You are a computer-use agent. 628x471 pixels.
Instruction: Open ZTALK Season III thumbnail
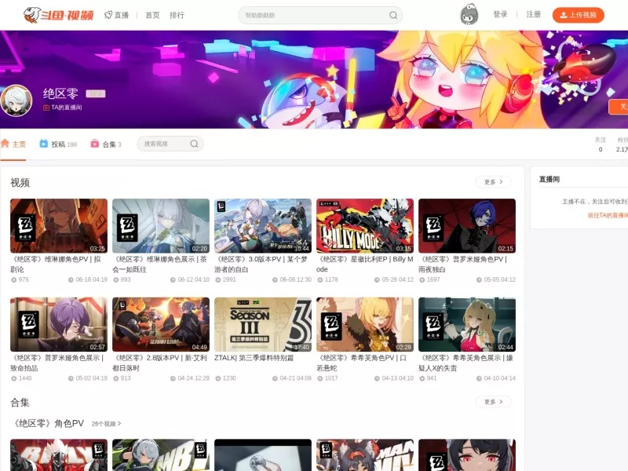point(263,324)
